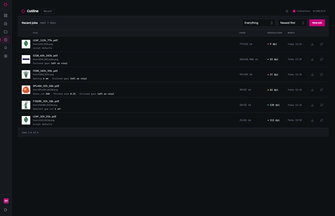335x216 pixels.
Task: Click the 113 dpi resolution value
Action: (275, 120)
